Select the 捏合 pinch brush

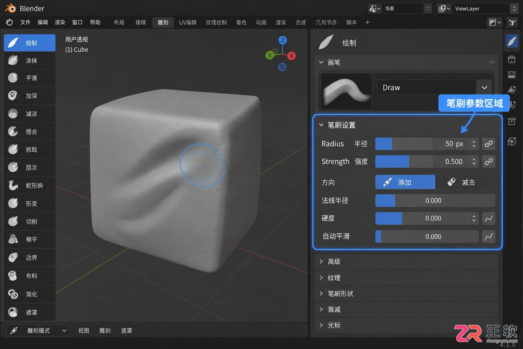click(x=29, y=132)
